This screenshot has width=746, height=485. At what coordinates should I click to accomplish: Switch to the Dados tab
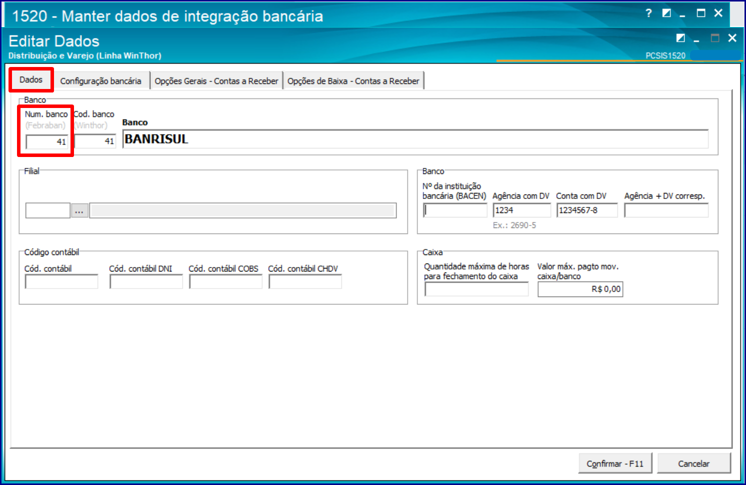tap(31, 79)
